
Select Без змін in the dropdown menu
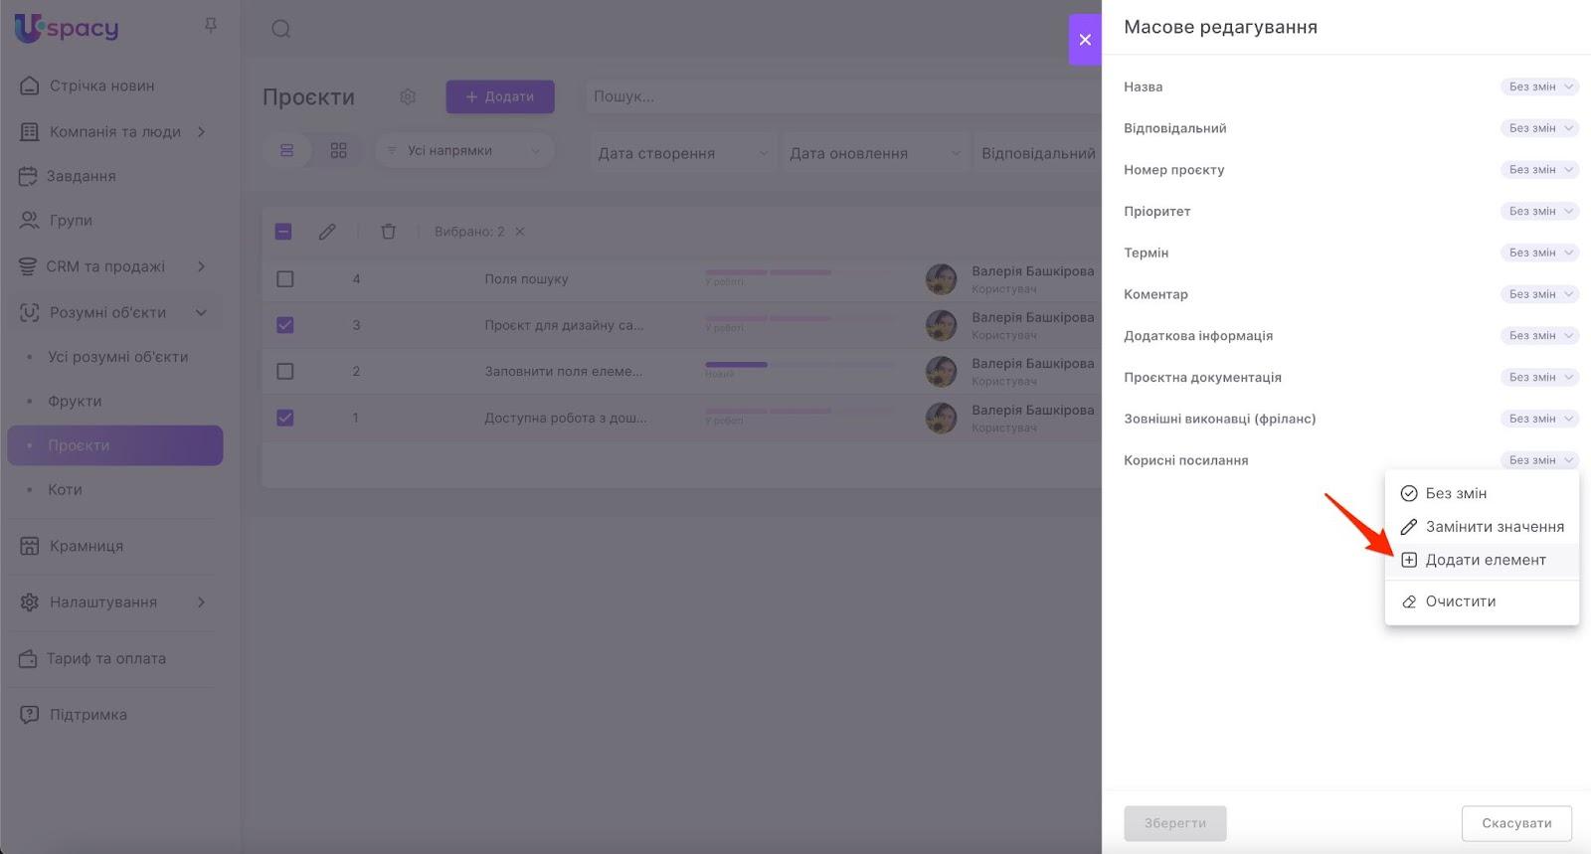1482,493
